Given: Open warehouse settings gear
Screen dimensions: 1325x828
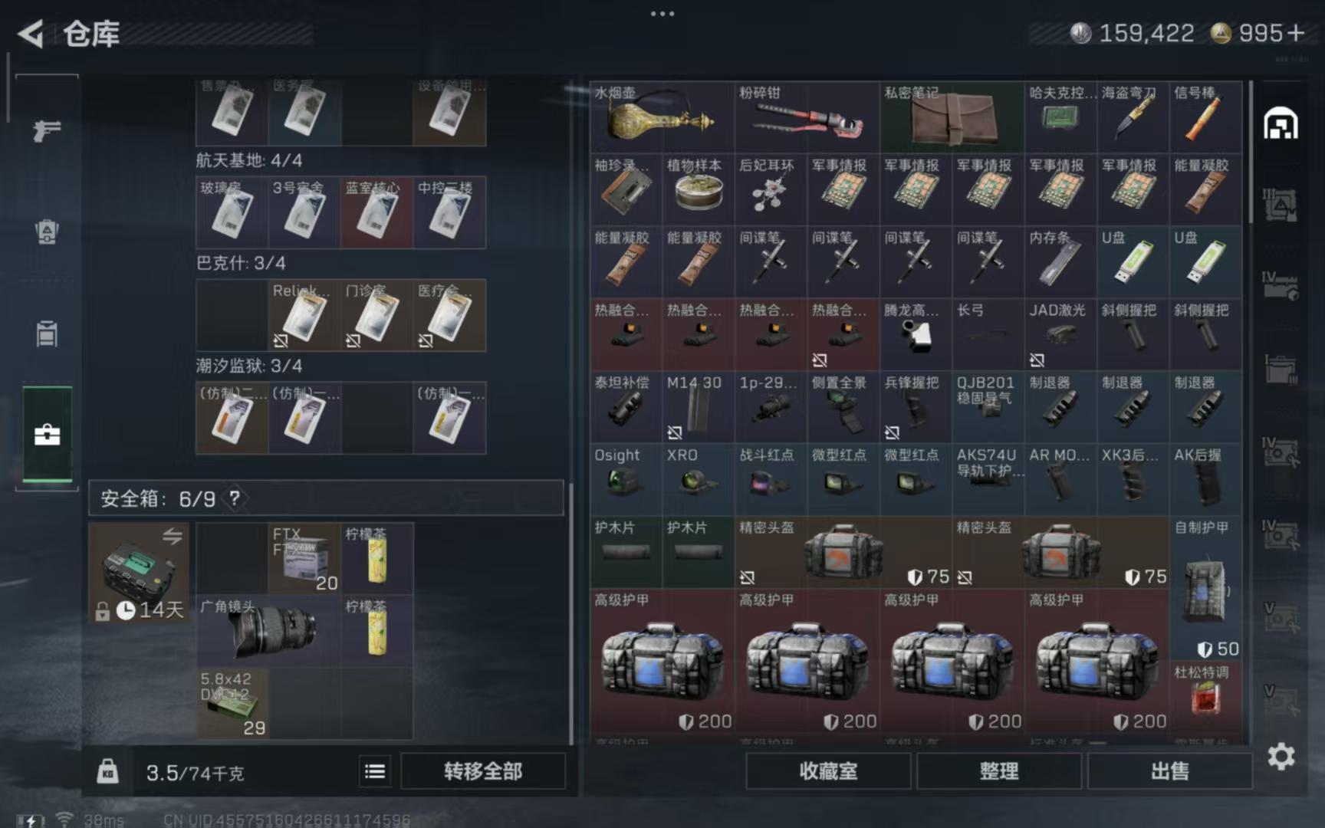Looking at the screenshot, I should 1281,757.
